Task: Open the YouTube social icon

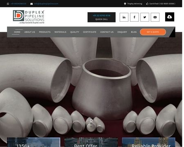Action: tap(155, 17)
